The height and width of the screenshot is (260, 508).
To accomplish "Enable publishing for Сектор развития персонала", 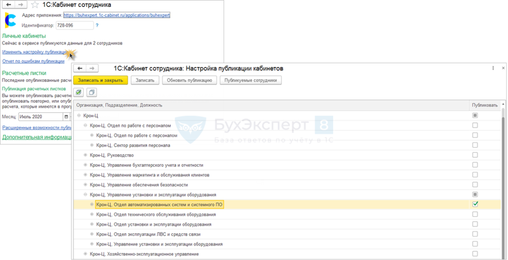I will (x=475, y=145).
